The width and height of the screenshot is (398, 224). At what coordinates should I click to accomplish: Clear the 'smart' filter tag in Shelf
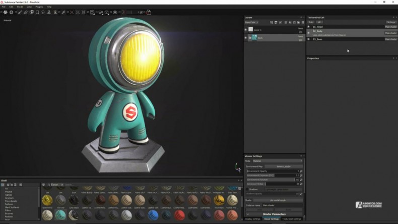click(x=62, y=185)
